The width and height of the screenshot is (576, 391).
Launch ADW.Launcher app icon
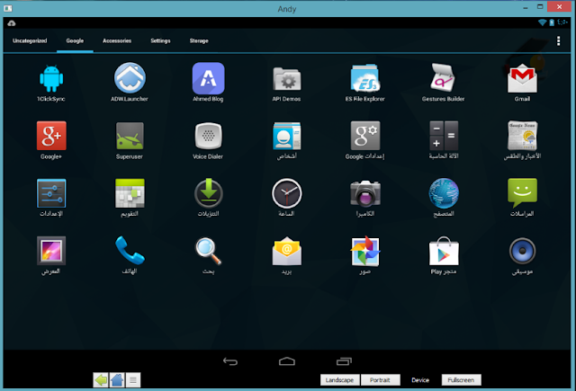pyautogui.click(x=130, y=78)
